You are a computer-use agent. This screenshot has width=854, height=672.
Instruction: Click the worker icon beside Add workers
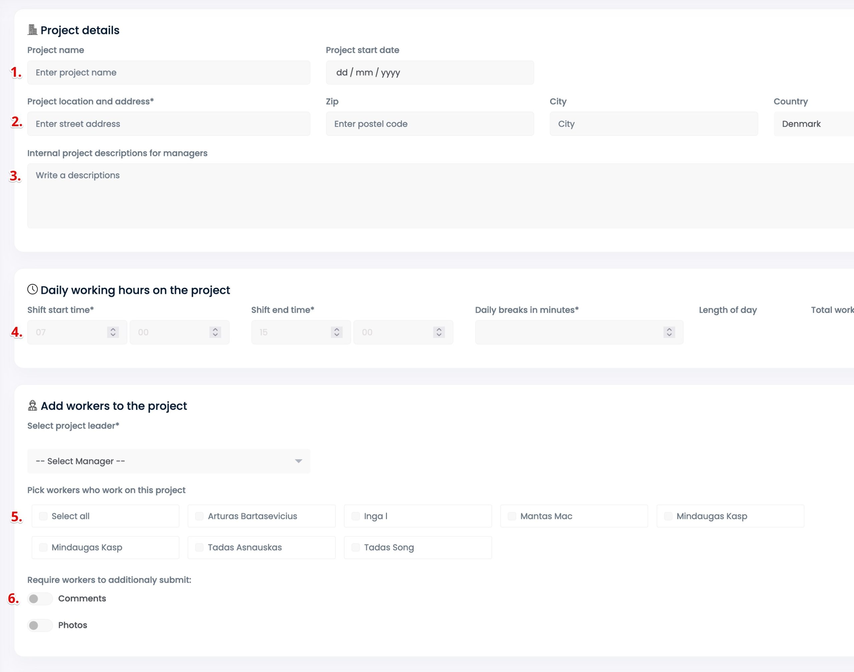32,405
